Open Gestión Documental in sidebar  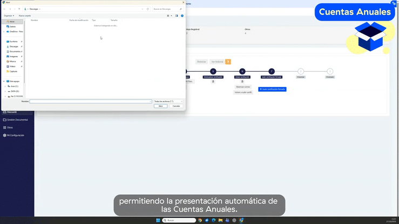pos(17,120)
